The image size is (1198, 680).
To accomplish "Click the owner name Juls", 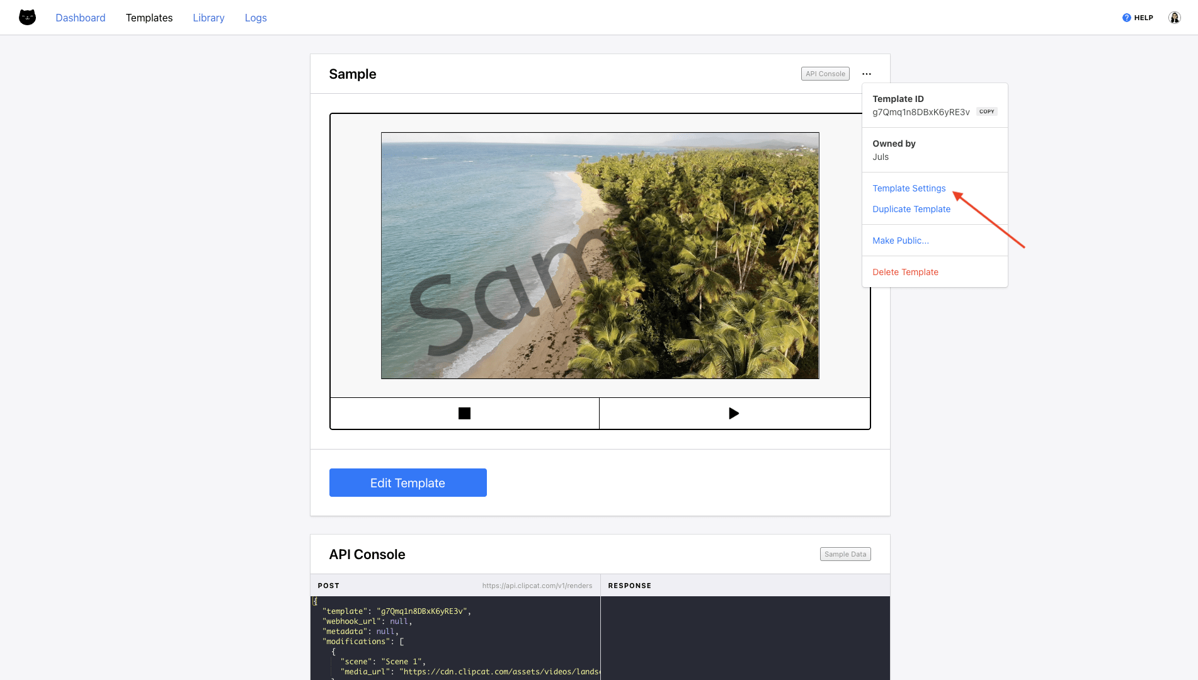I will (881, 157).
